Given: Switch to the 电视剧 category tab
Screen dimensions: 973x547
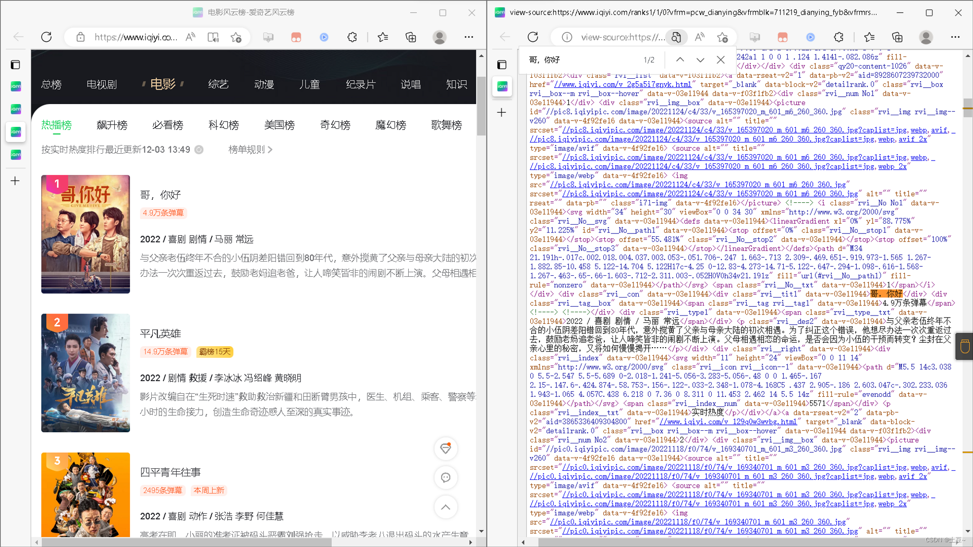Looking at the screenshot, I should [x=102, y=85].
